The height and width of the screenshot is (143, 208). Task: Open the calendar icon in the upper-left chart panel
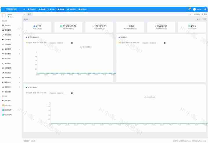(72, 43)
